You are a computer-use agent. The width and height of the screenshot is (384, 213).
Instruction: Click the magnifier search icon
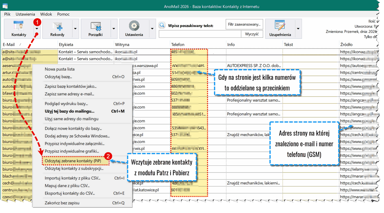[x=162, y=26]
